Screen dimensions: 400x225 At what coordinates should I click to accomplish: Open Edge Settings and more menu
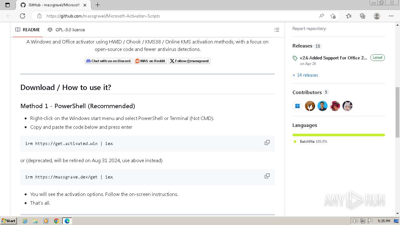pyautogui.click(x=391, y=16)
